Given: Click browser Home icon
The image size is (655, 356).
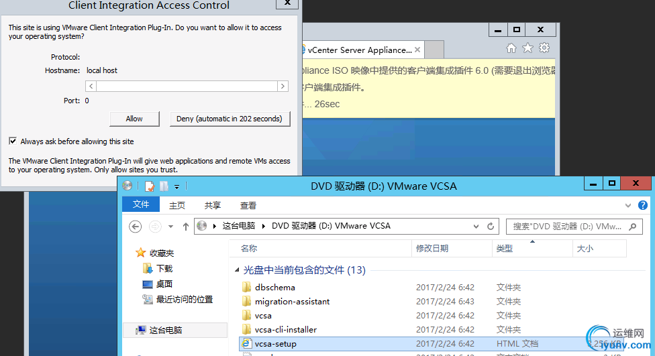Looking at the screenshot, I should point(511,48).
